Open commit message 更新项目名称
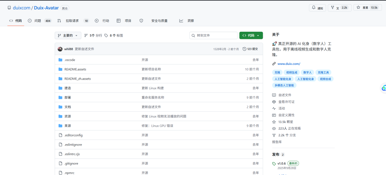Screen dimensions: 386x175 click(x=152, y=69)
